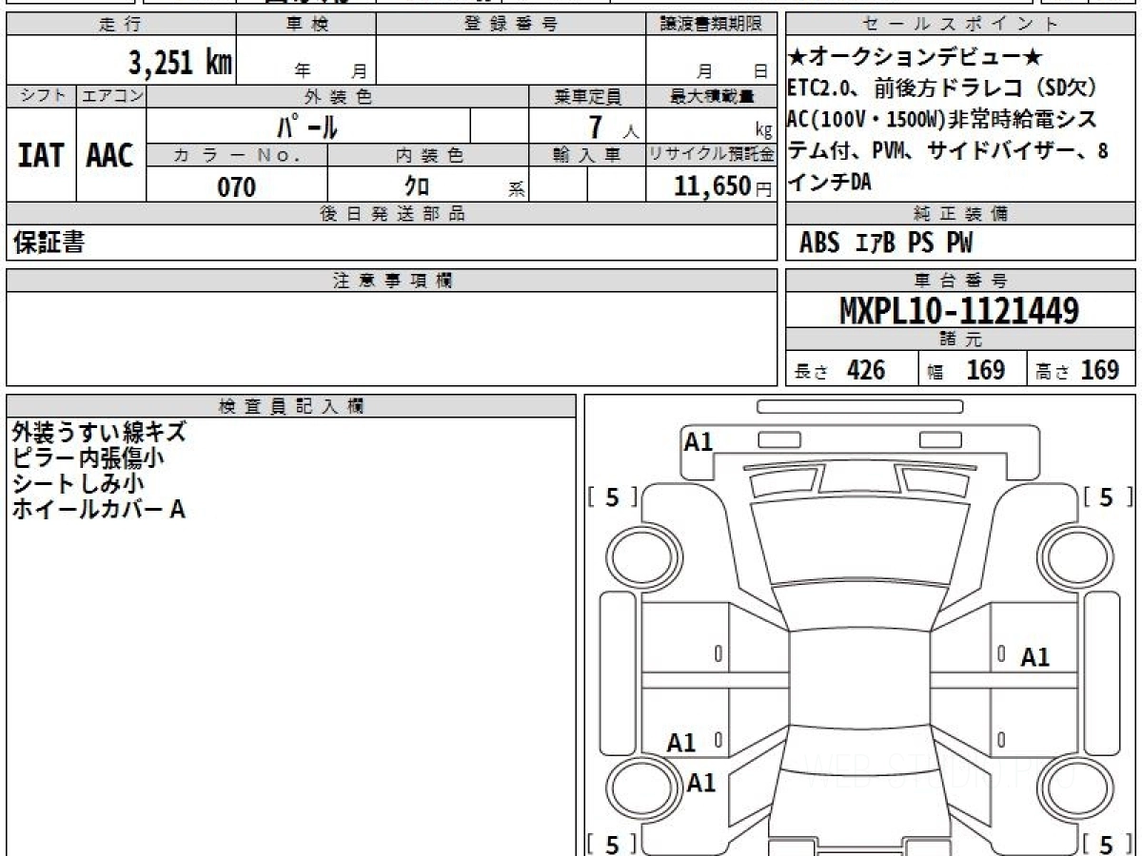Select the IAT shift type cell
Screen dimensions: 1142x856
click(41, 156)
